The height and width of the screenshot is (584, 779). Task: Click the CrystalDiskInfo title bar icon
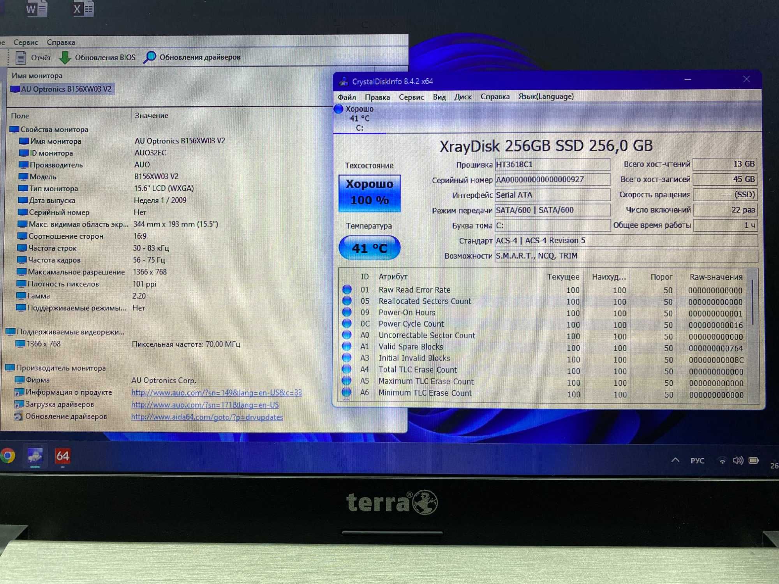point(343,81)
